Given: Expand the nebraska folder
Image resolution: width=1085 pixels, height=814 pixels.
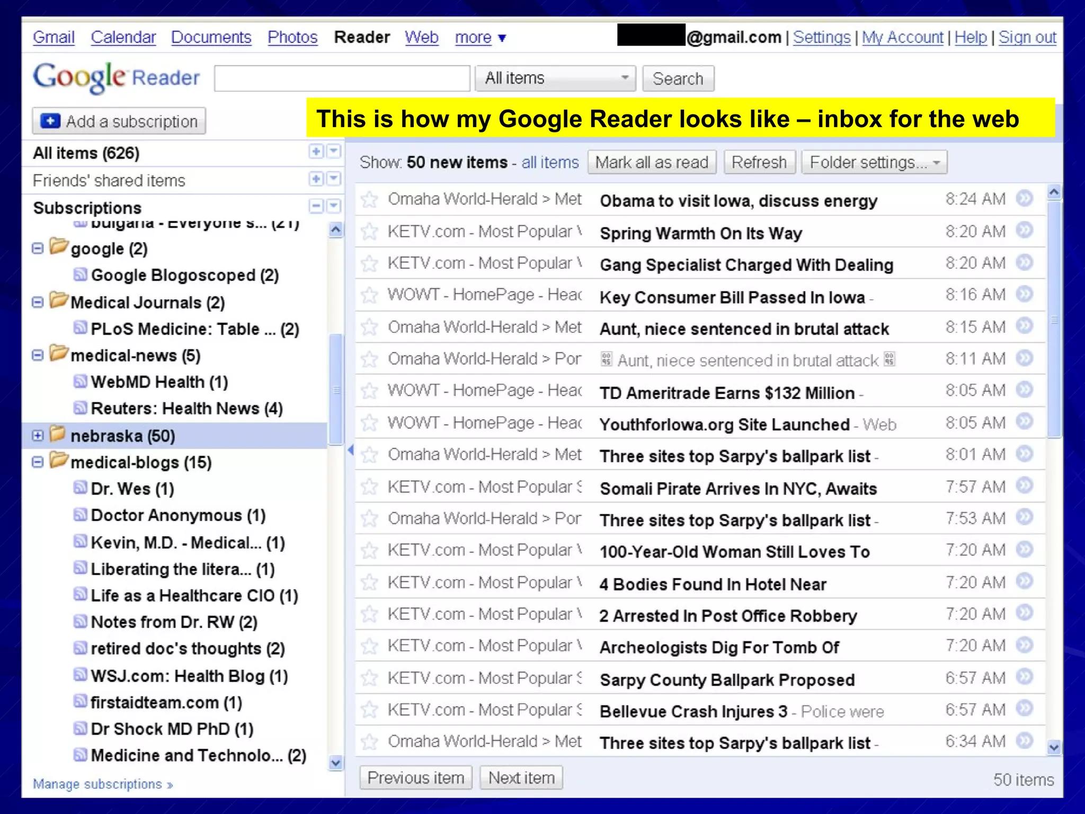Looking at the screenshot, I should pyautogui.click(x=38, y=436).
